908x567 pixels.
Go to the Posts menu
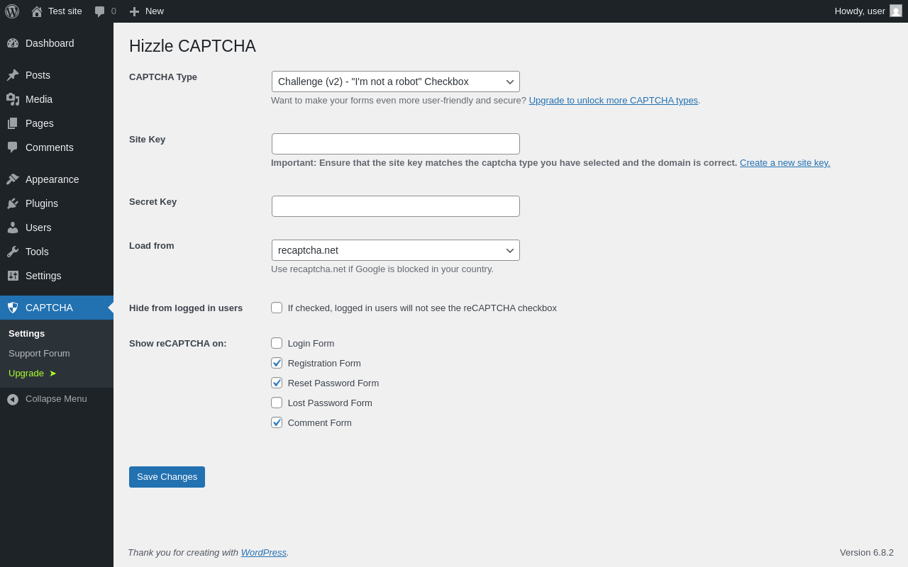(57, 75)
